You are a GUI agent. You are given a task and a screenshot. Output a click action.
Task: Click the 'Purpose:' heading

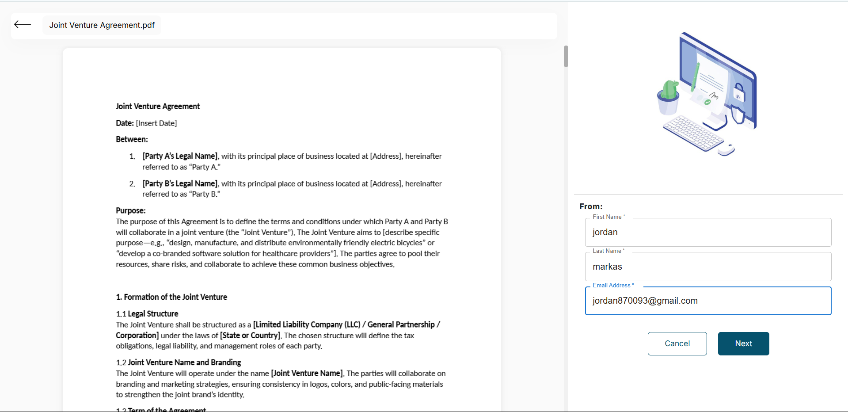(x=131, y=210)
